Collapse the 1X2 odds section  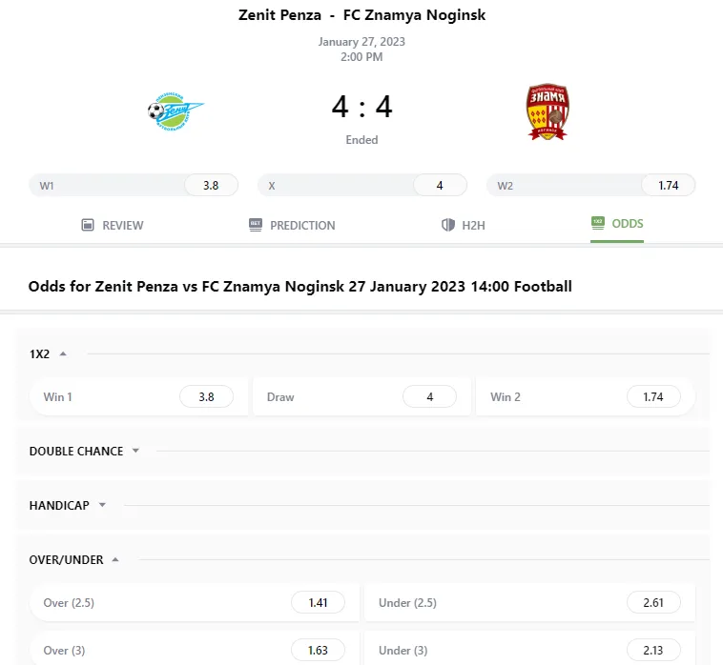pyautogui.click(x=63, y=353)
